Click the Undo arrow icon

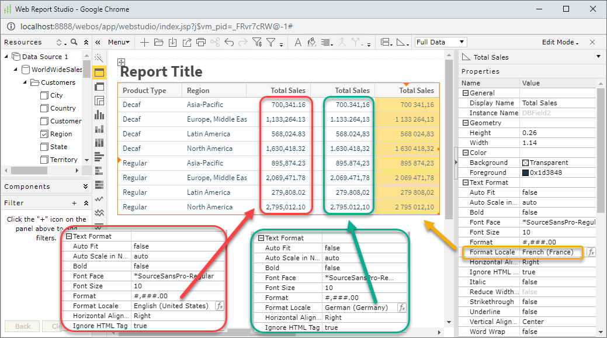(x=229, y=42)
